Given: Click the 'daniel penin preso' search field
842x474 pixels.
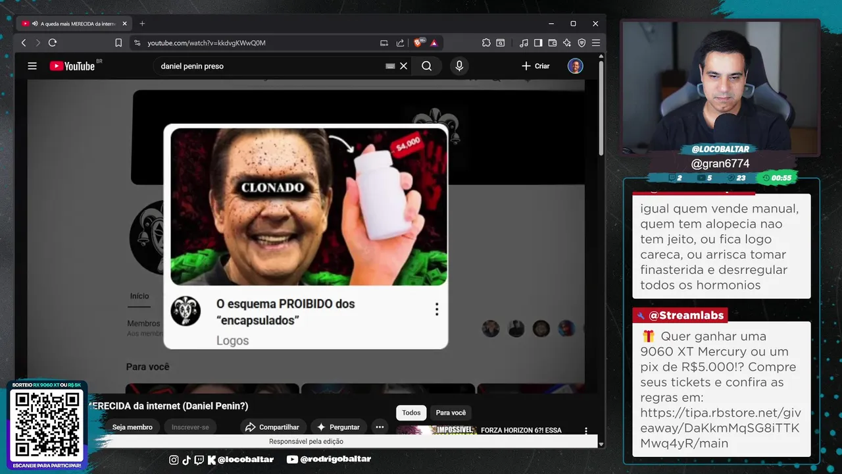Looking at the screenshot, I should pos(270,66).
